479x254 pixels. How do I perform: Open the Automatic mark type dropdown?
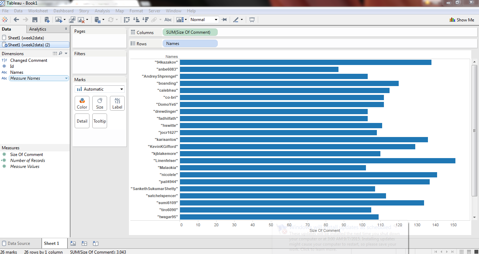click(99, 89)
